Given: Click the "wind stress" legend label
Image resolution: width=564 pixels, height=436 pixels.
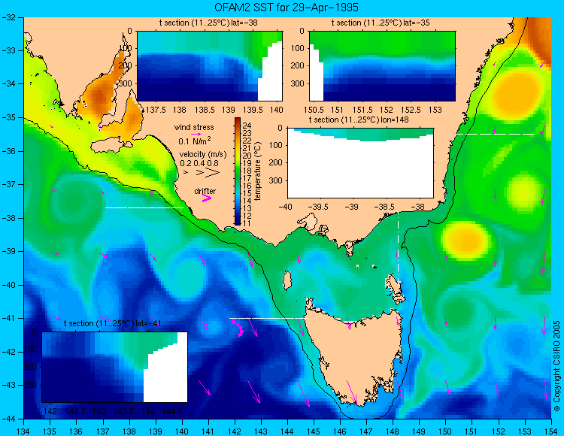Looking at the screenshot, I should point(194,127).
